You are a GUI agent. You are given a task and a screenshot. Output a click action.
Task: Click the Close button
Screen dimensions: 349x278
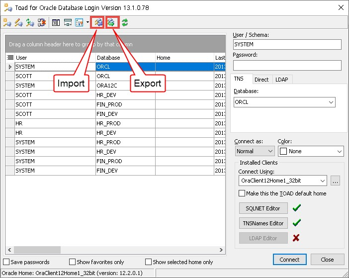pyautogui.click(x=327, y=260)
